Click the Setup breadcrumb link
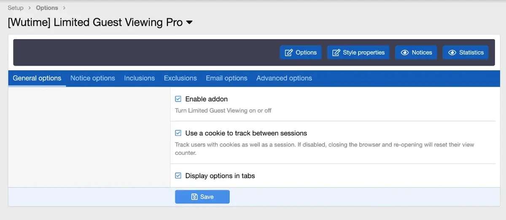This screenshot has width=506, height=220. pos(16,8)
